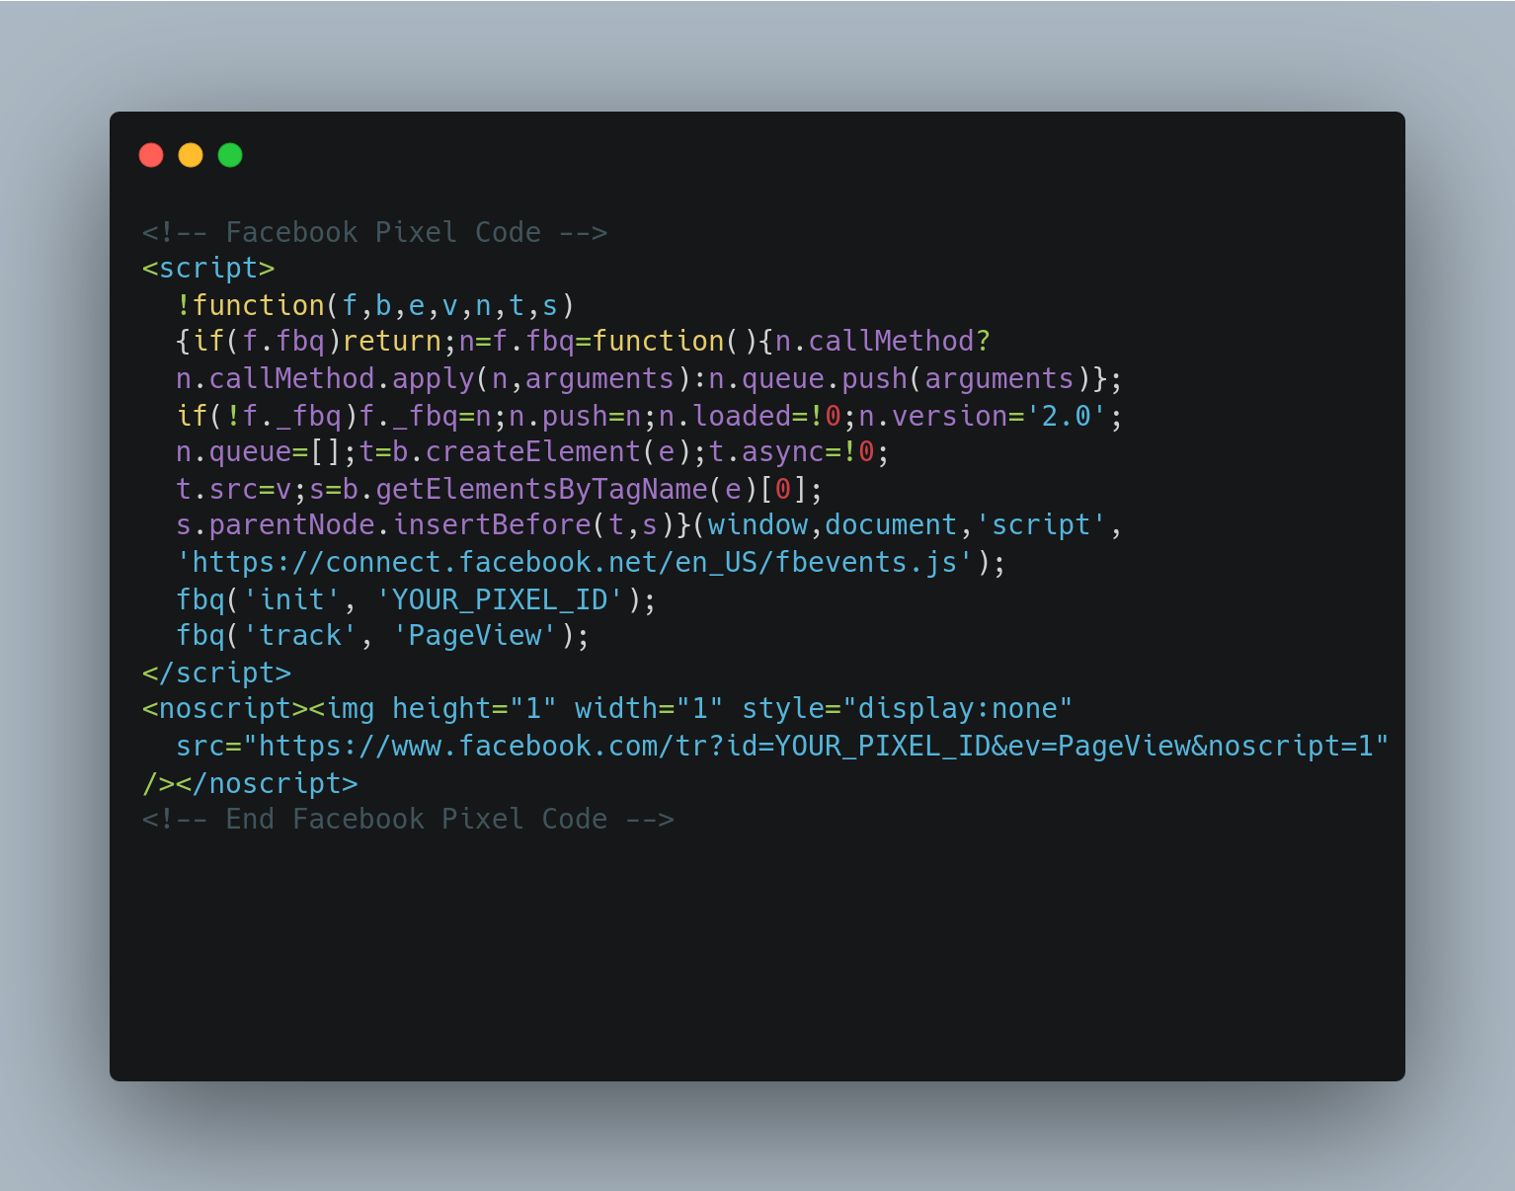1515x1191 pixels.
Task: Click the style="display:none" attribute
Action: 907,709
